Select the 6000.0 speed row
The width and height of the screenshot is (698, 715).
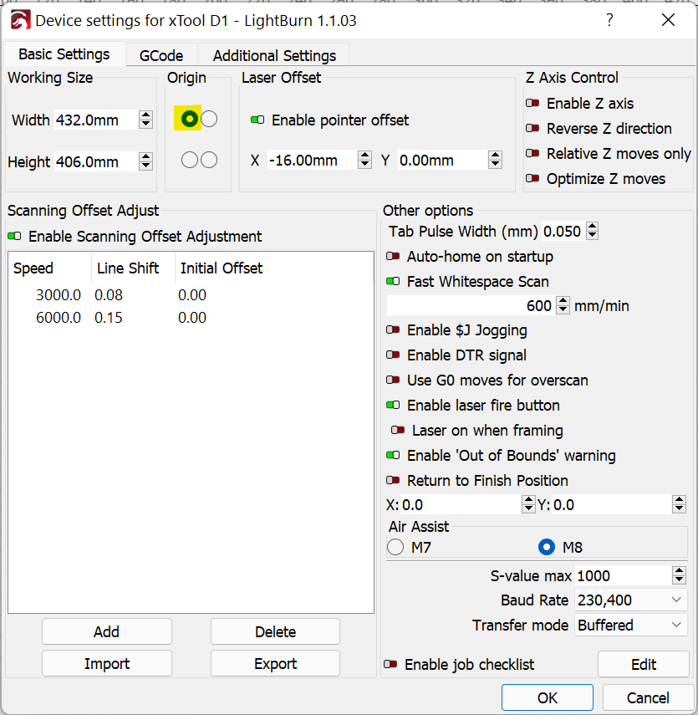191,318
